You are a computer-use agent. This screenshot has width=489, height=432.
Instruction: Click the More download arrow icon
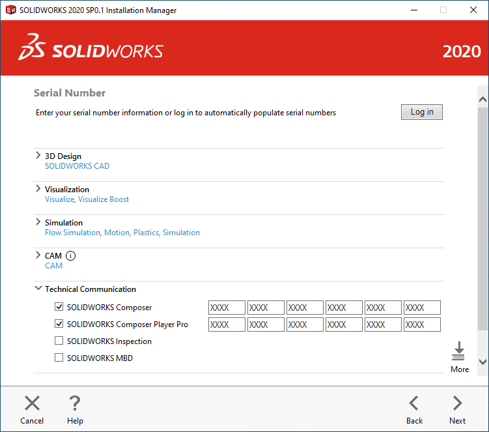coord(459,351)
